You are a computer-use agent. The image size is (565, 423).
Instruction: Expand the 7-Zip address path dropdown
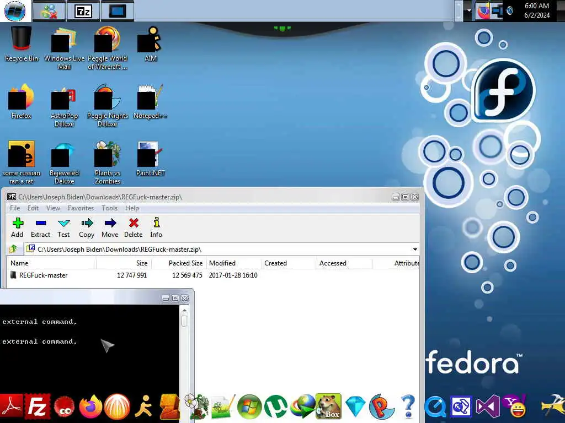[415, 250]
